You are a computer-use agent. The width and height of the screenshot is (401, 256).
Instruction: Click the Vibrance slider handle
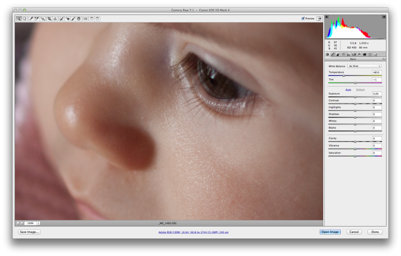point(355,149)
